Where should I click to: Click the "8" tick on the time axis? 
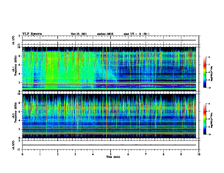(x=163, y=154)
